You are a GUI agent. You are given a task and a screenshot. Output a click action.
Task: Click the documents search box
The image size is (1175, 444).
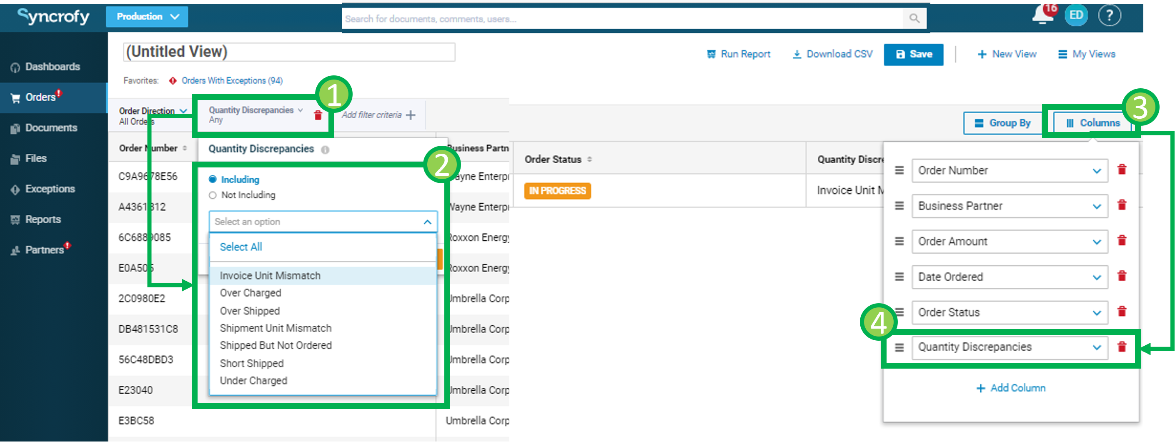coord(623,19)
